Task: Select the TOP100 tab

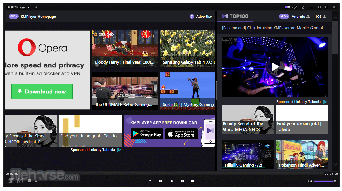Action: pyautogui.click(x=235, y=16)
